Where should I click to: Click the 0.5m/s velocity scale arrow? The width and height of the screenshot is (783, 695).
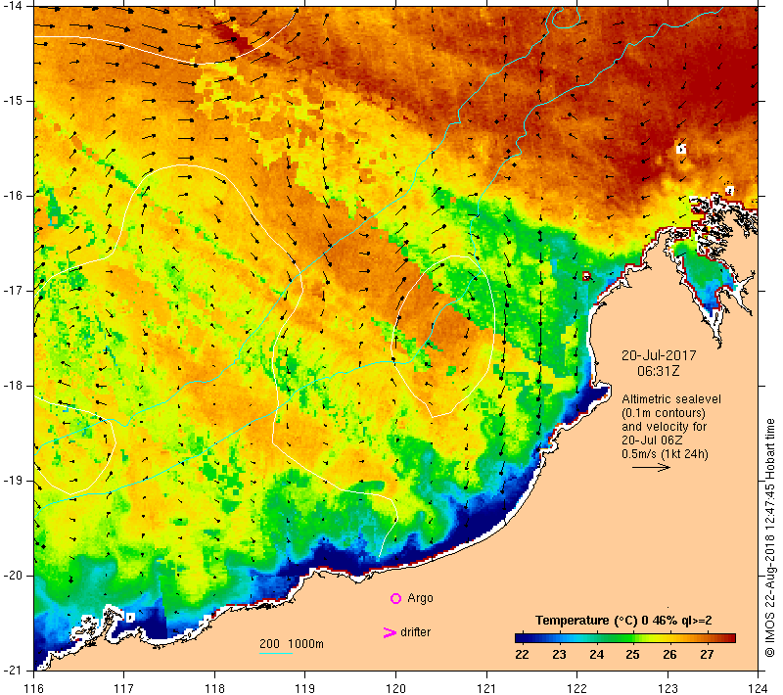651,468
